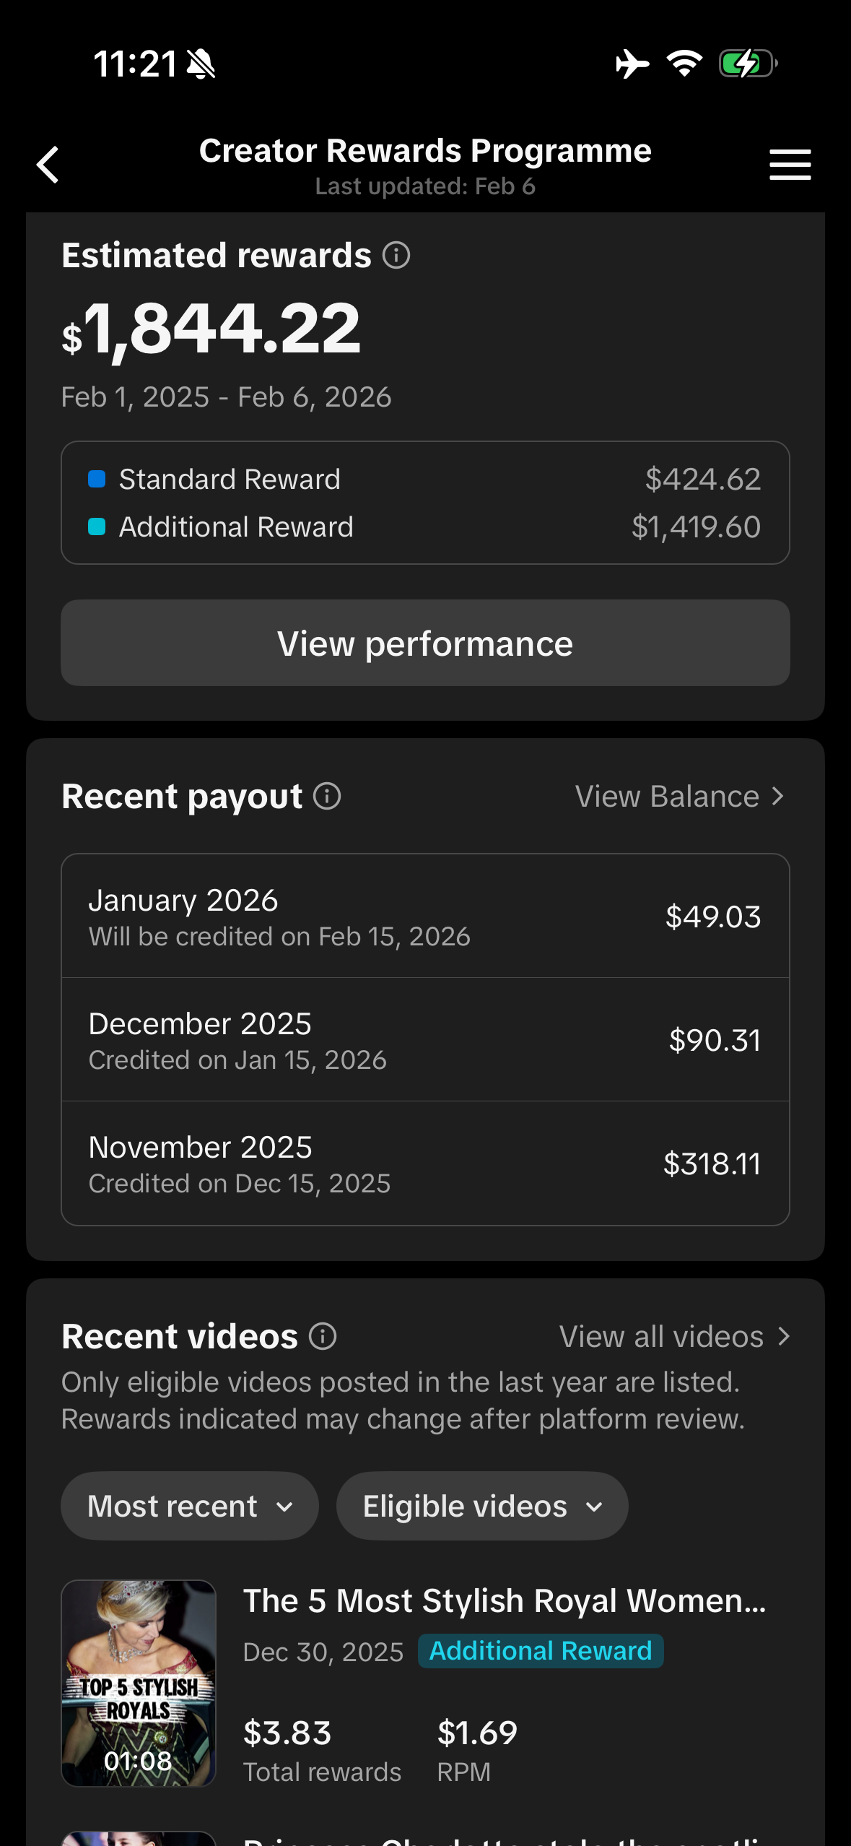Tap the airplane mode status icon
The image size is (851, 1846).
coord(632,64)
